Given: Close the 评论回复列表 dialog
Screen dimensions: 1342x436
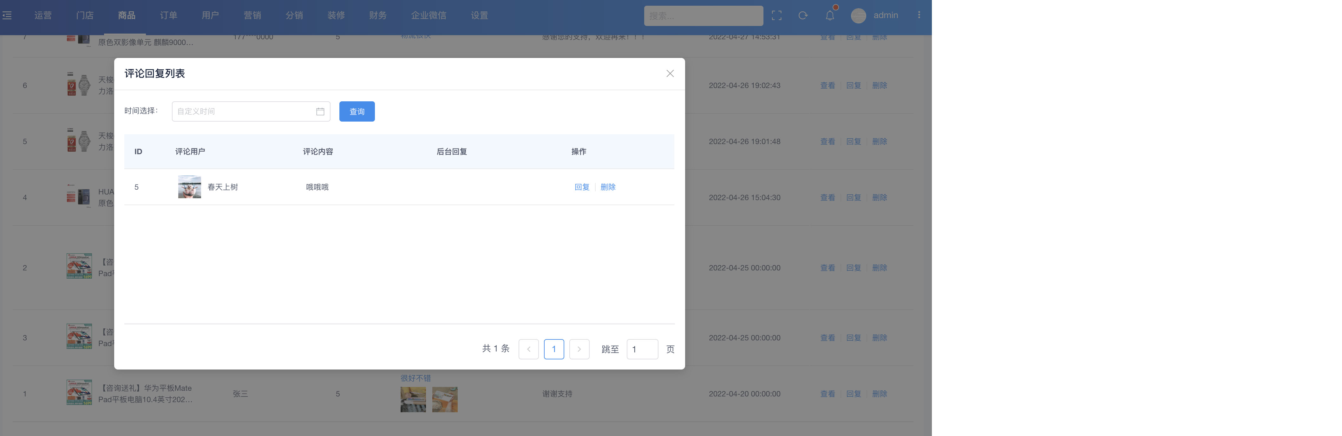Looking at the screenshot, I should click(670, 74).
